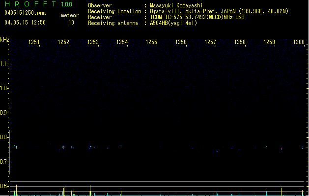Click the ICOM IC-575 receiver text

[197, 17]
